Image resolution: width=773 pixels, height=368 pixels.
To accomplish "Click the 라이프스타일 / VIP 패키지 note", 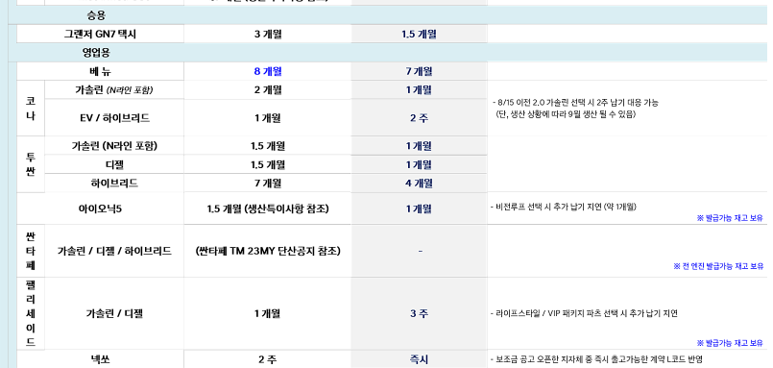I will pyautogui.click(x=585, y=313).
